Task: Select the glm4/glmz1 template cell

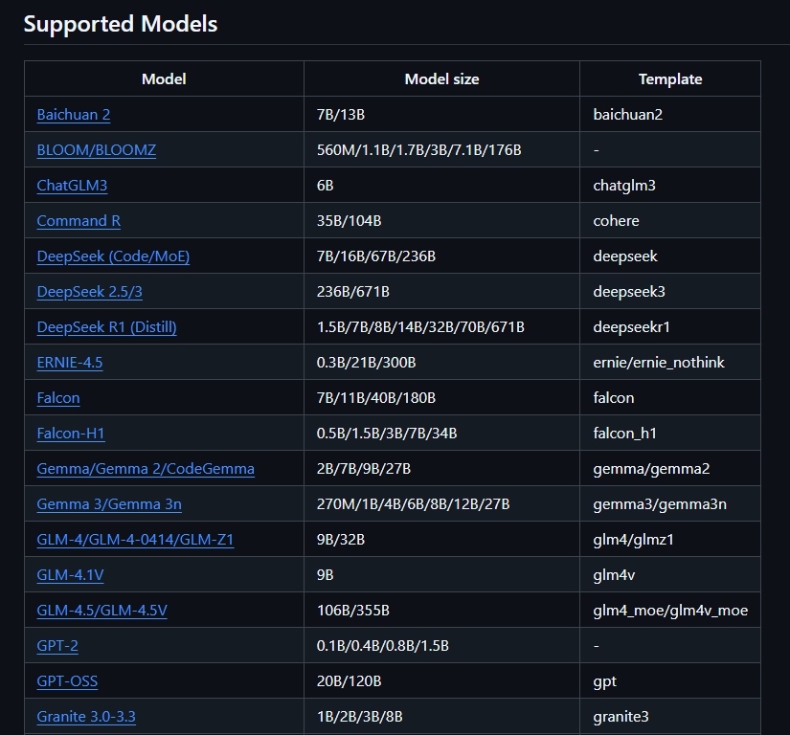Action: click(x=670, y=539)
